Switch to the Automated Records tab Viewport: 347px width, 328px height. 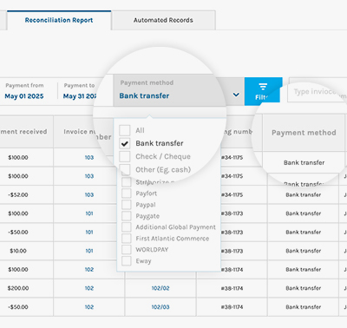pyautogui.click(x=163, y=20)
